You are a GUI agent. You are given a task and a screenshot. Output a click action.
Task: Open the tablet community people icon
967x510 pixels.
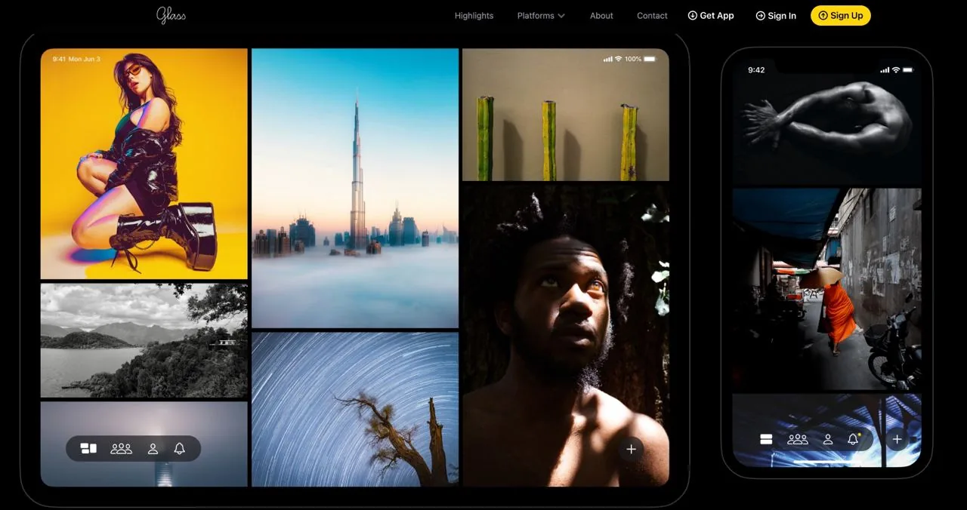[x=121, y=448]
